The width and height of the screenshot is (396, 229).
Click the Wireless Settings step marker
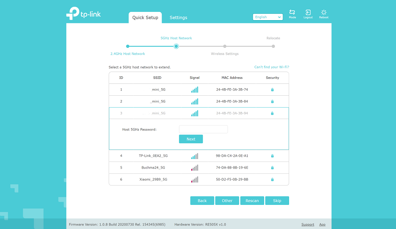click(225, 46)
